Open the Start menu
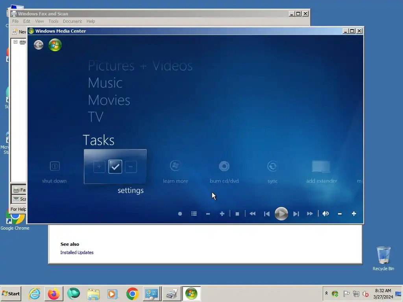Screen dimensions: 403x302 [x=11, y=293]
